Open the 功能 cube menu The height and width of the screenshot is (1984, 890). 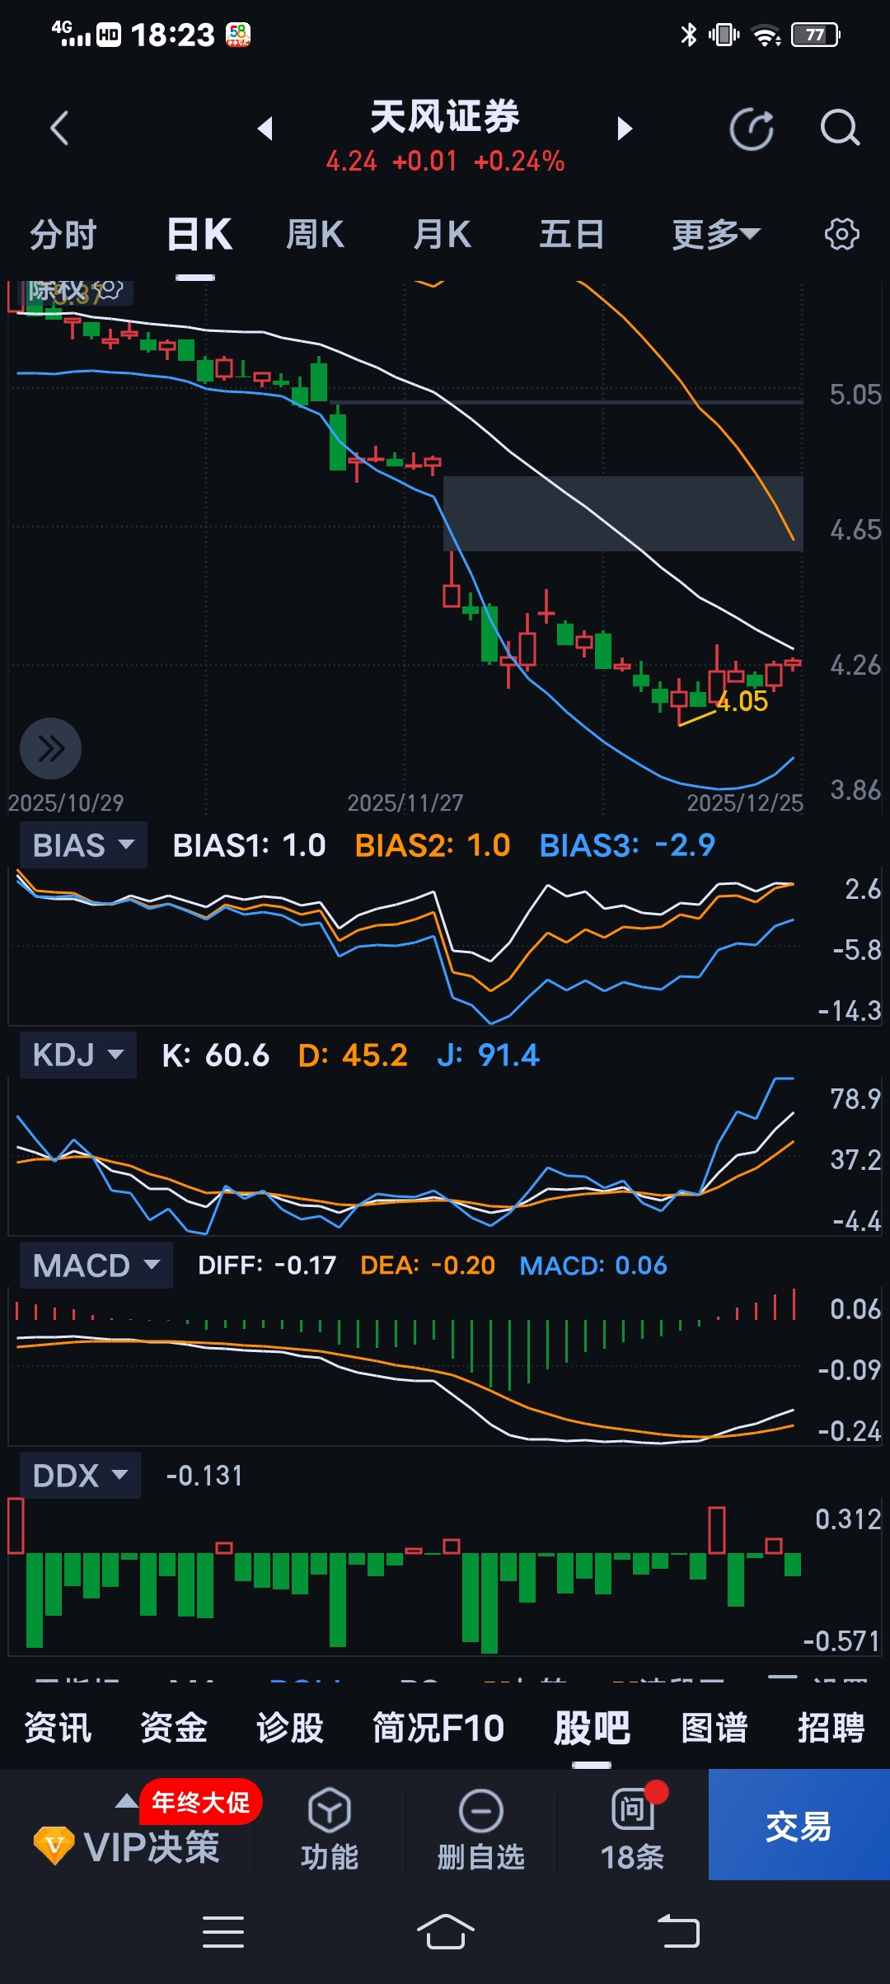click(330, 1828)
